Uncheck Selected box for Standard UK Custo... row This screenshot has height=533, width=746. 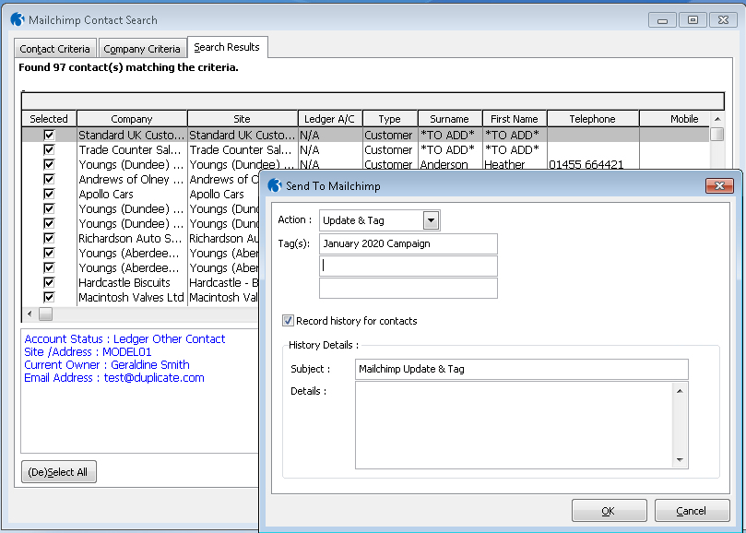49,136
